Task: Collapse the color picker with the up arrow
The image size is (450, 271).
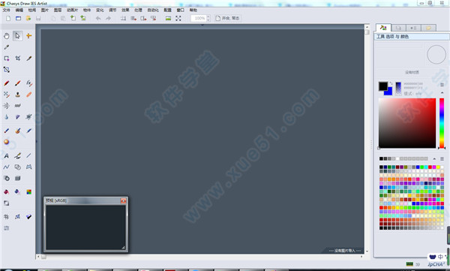Action: click(x=442, y=92)
